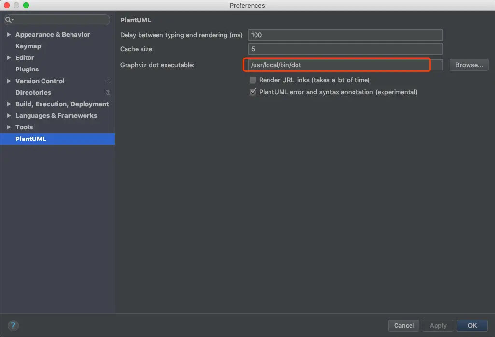
Task: Select Appearance & Behavior label
Action: click(53, 34)
